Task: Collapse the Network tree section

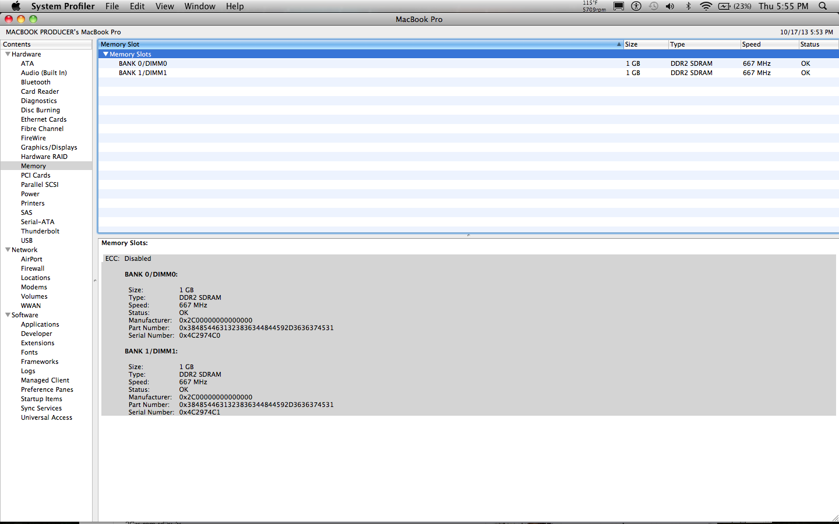Action: (x=8, y=250)
